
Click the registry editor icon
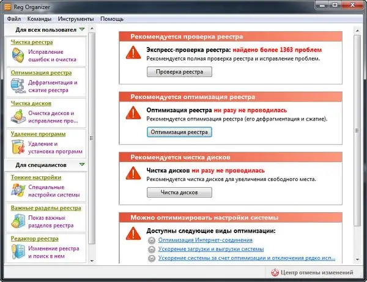(18, 251)
